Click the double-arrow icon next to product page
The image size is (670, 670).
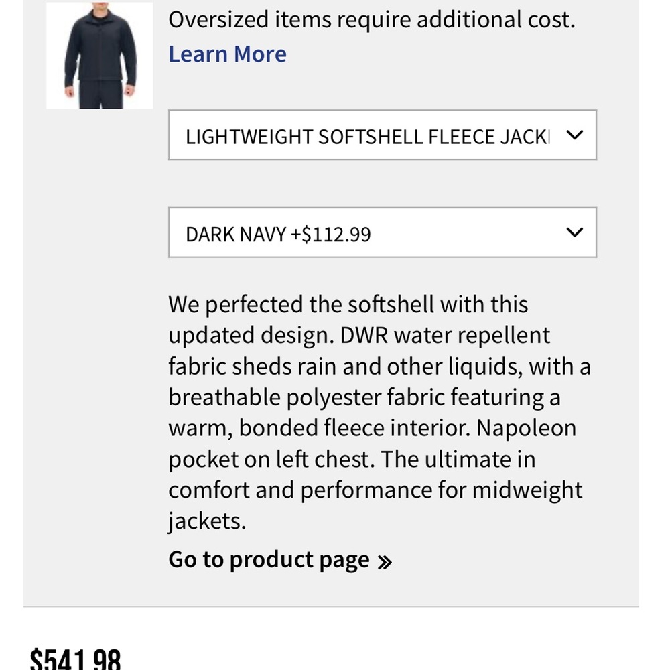387,559
